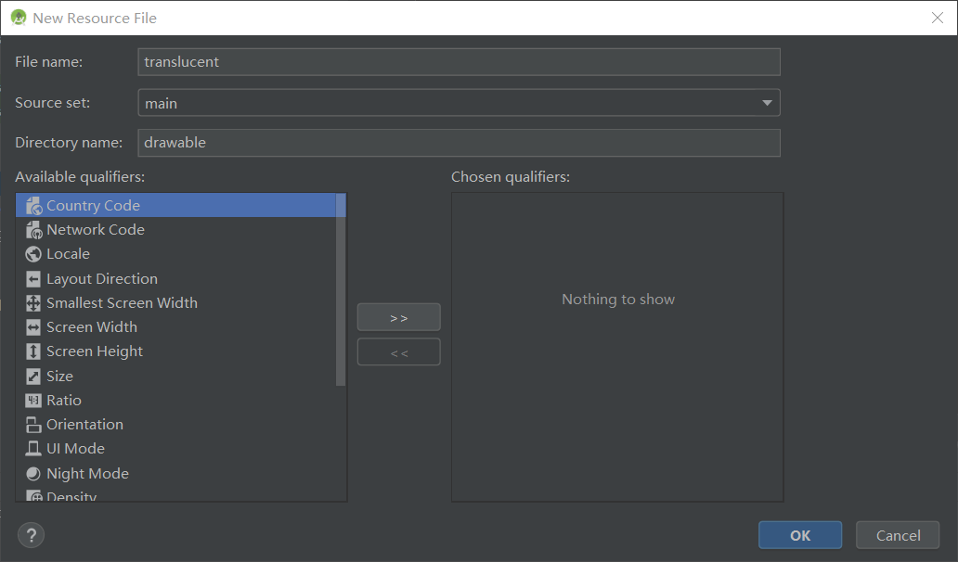The width and height of the screenshot is (958, 562).
Task: Confirm with the OK button
Action: pos(800,535)
